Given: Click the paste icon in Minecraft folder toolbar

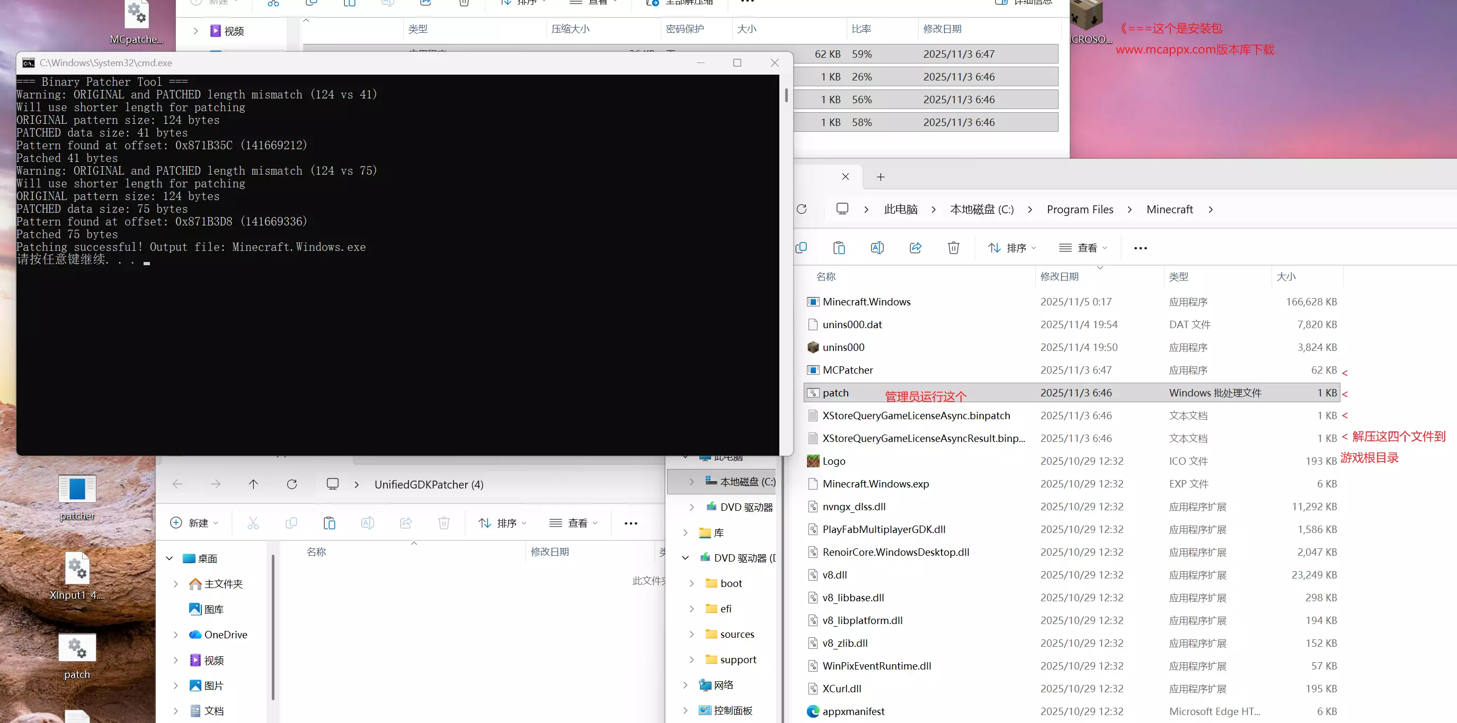Looking at the screenshot, I should pos(839,247).
